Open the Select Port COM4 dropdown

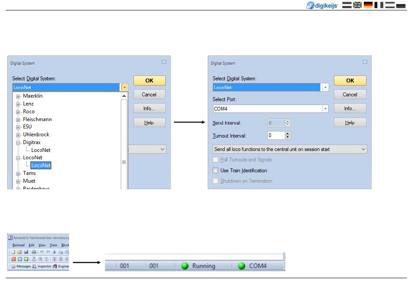325,109
